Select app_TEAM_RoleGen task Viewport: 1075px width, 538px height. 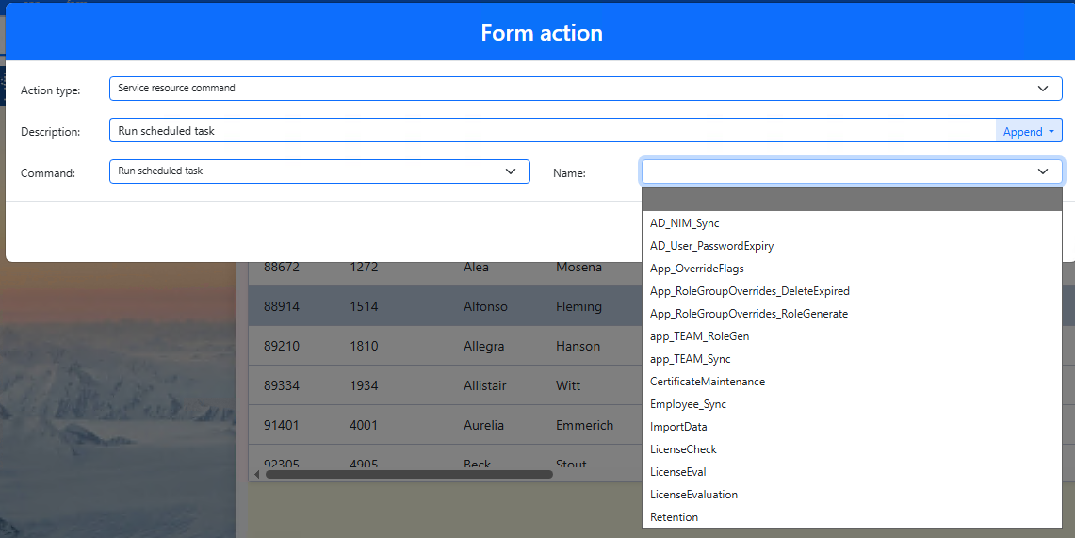click(852, 335)
